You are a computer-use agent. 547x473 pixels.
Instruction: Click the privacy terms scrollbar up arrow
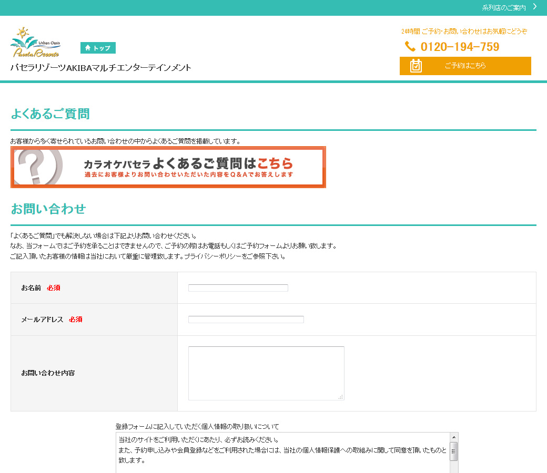pyautogui.click(x=453, y=437)
